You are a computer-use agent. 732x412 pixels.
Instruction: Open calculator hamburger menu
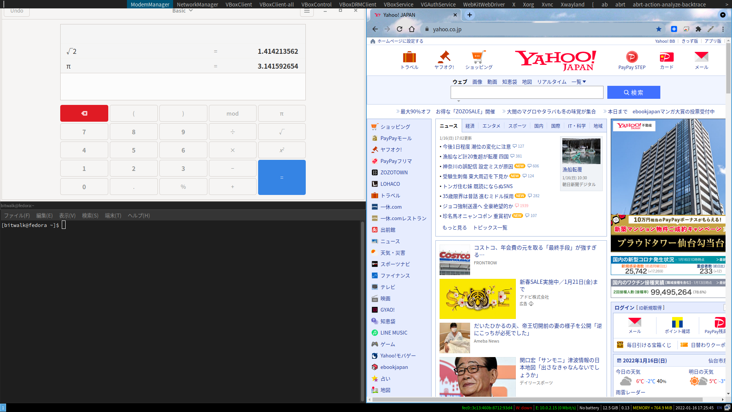coord(307,11)
